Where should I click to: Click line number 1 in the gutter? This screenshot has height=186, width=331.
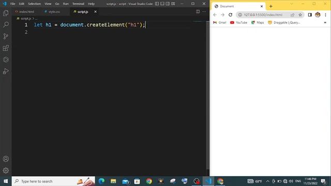point(26,25)
